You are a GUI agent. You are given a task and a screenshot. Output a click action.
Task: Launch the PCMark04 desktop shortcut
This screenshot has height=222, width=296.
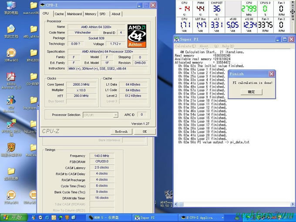(10, 196)
